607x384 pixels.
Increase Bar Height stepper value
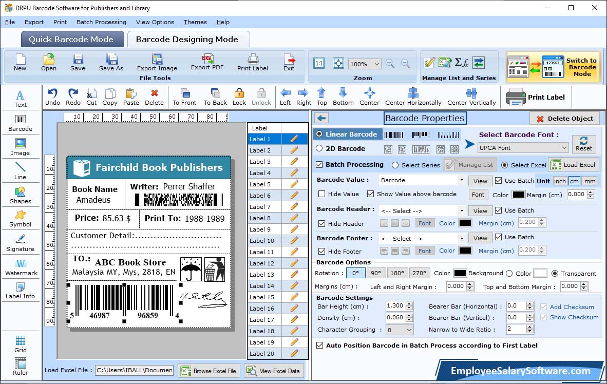coord(410,303)
